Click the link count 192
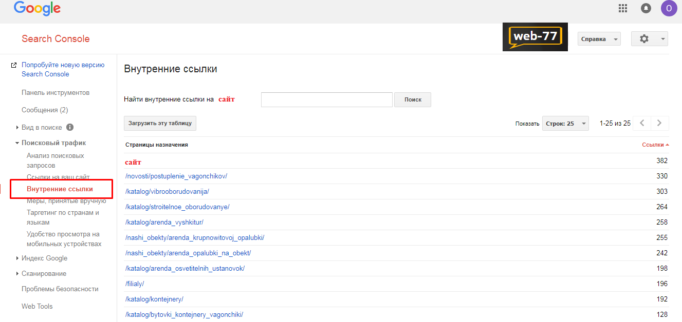The image size is (682, 322). click(662, 299)
